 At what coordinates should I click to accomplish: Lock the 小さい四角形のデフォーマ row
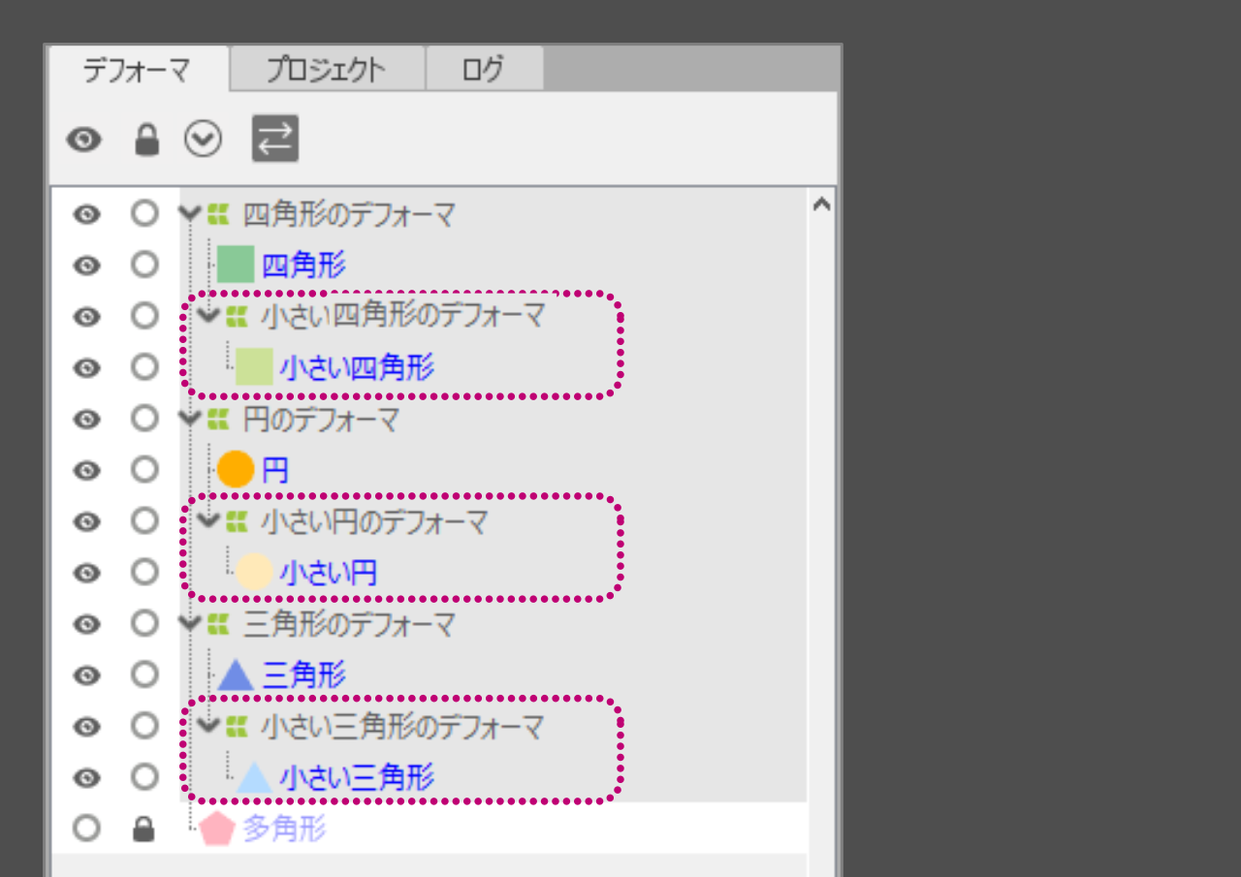point(144,315)
